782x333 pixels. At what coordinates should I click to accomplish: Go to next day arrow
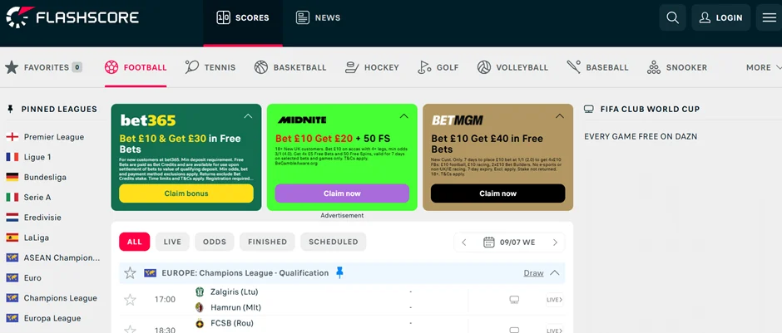555,242
